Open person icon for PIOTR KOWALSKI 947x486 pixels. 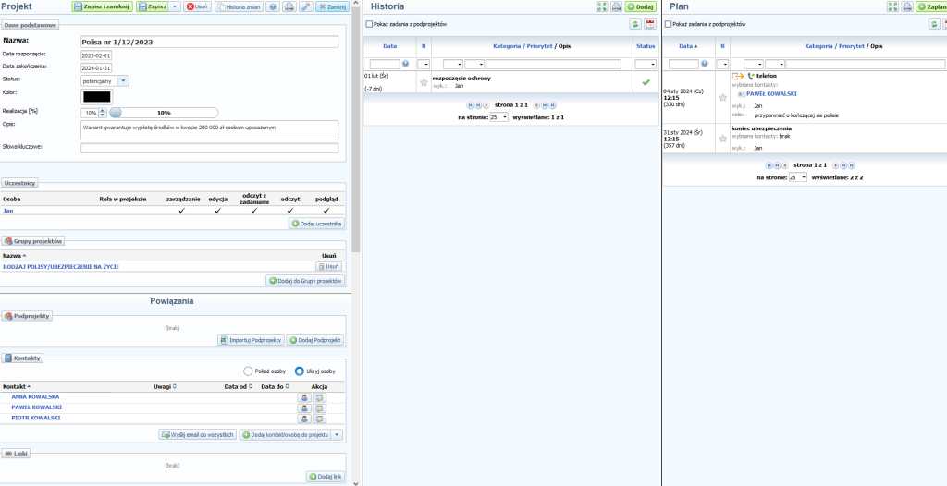pos(304,419)
